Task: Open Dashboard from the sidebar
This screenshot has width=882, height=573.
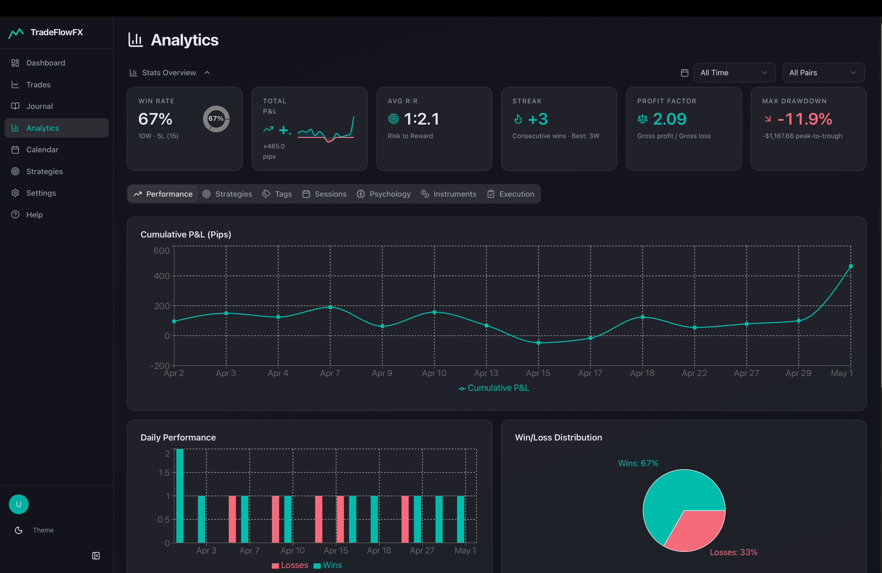Action: point(56,63)
